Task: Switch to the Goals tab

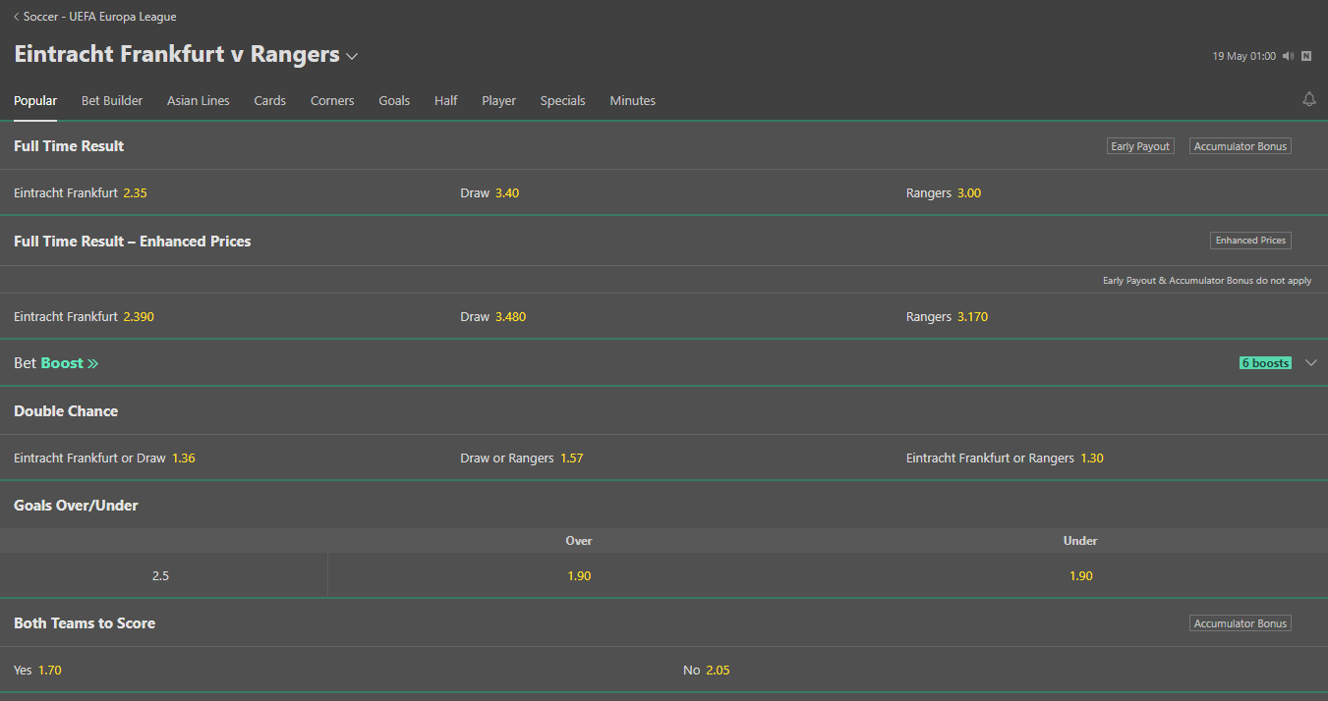Action: coord(394,100)
